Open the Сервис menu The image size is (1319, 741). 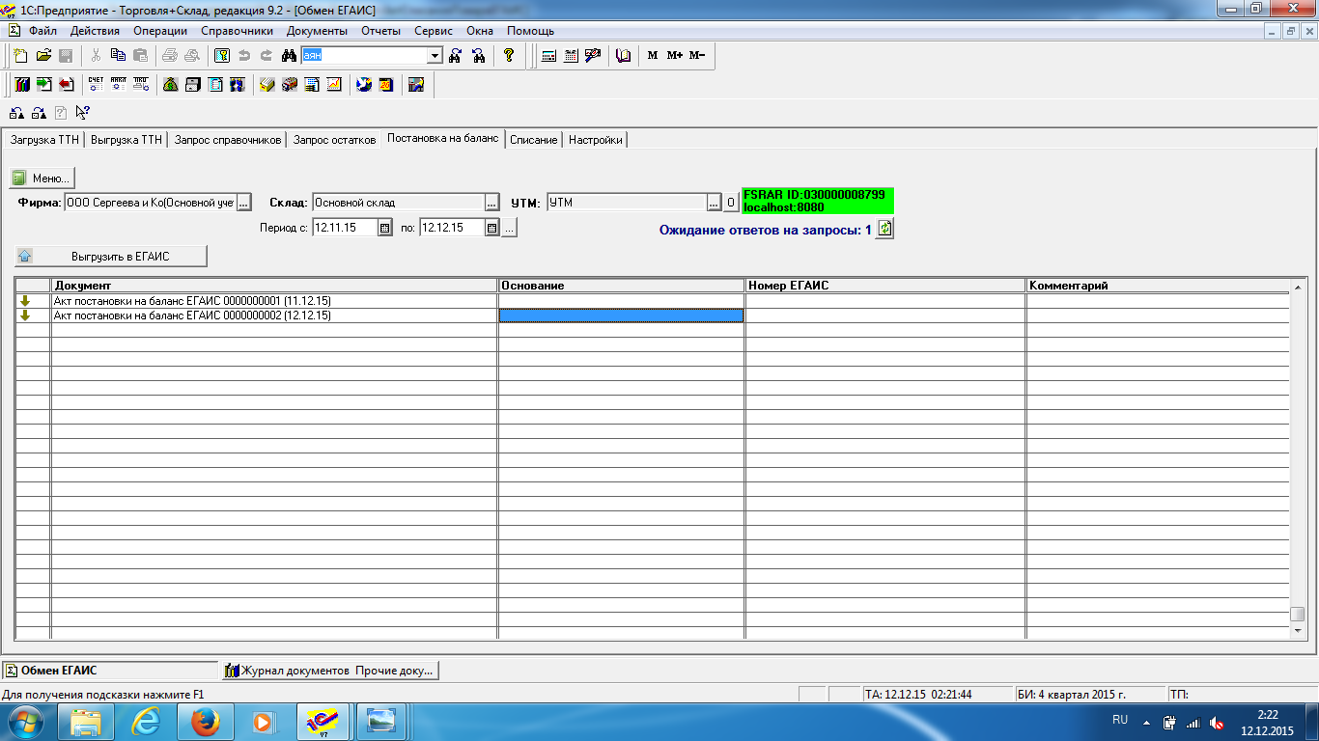click(x=434, y=31)
